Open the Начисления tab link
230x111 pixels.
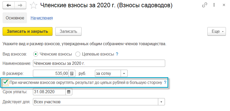pyautogui.click(x=42, y=18)
